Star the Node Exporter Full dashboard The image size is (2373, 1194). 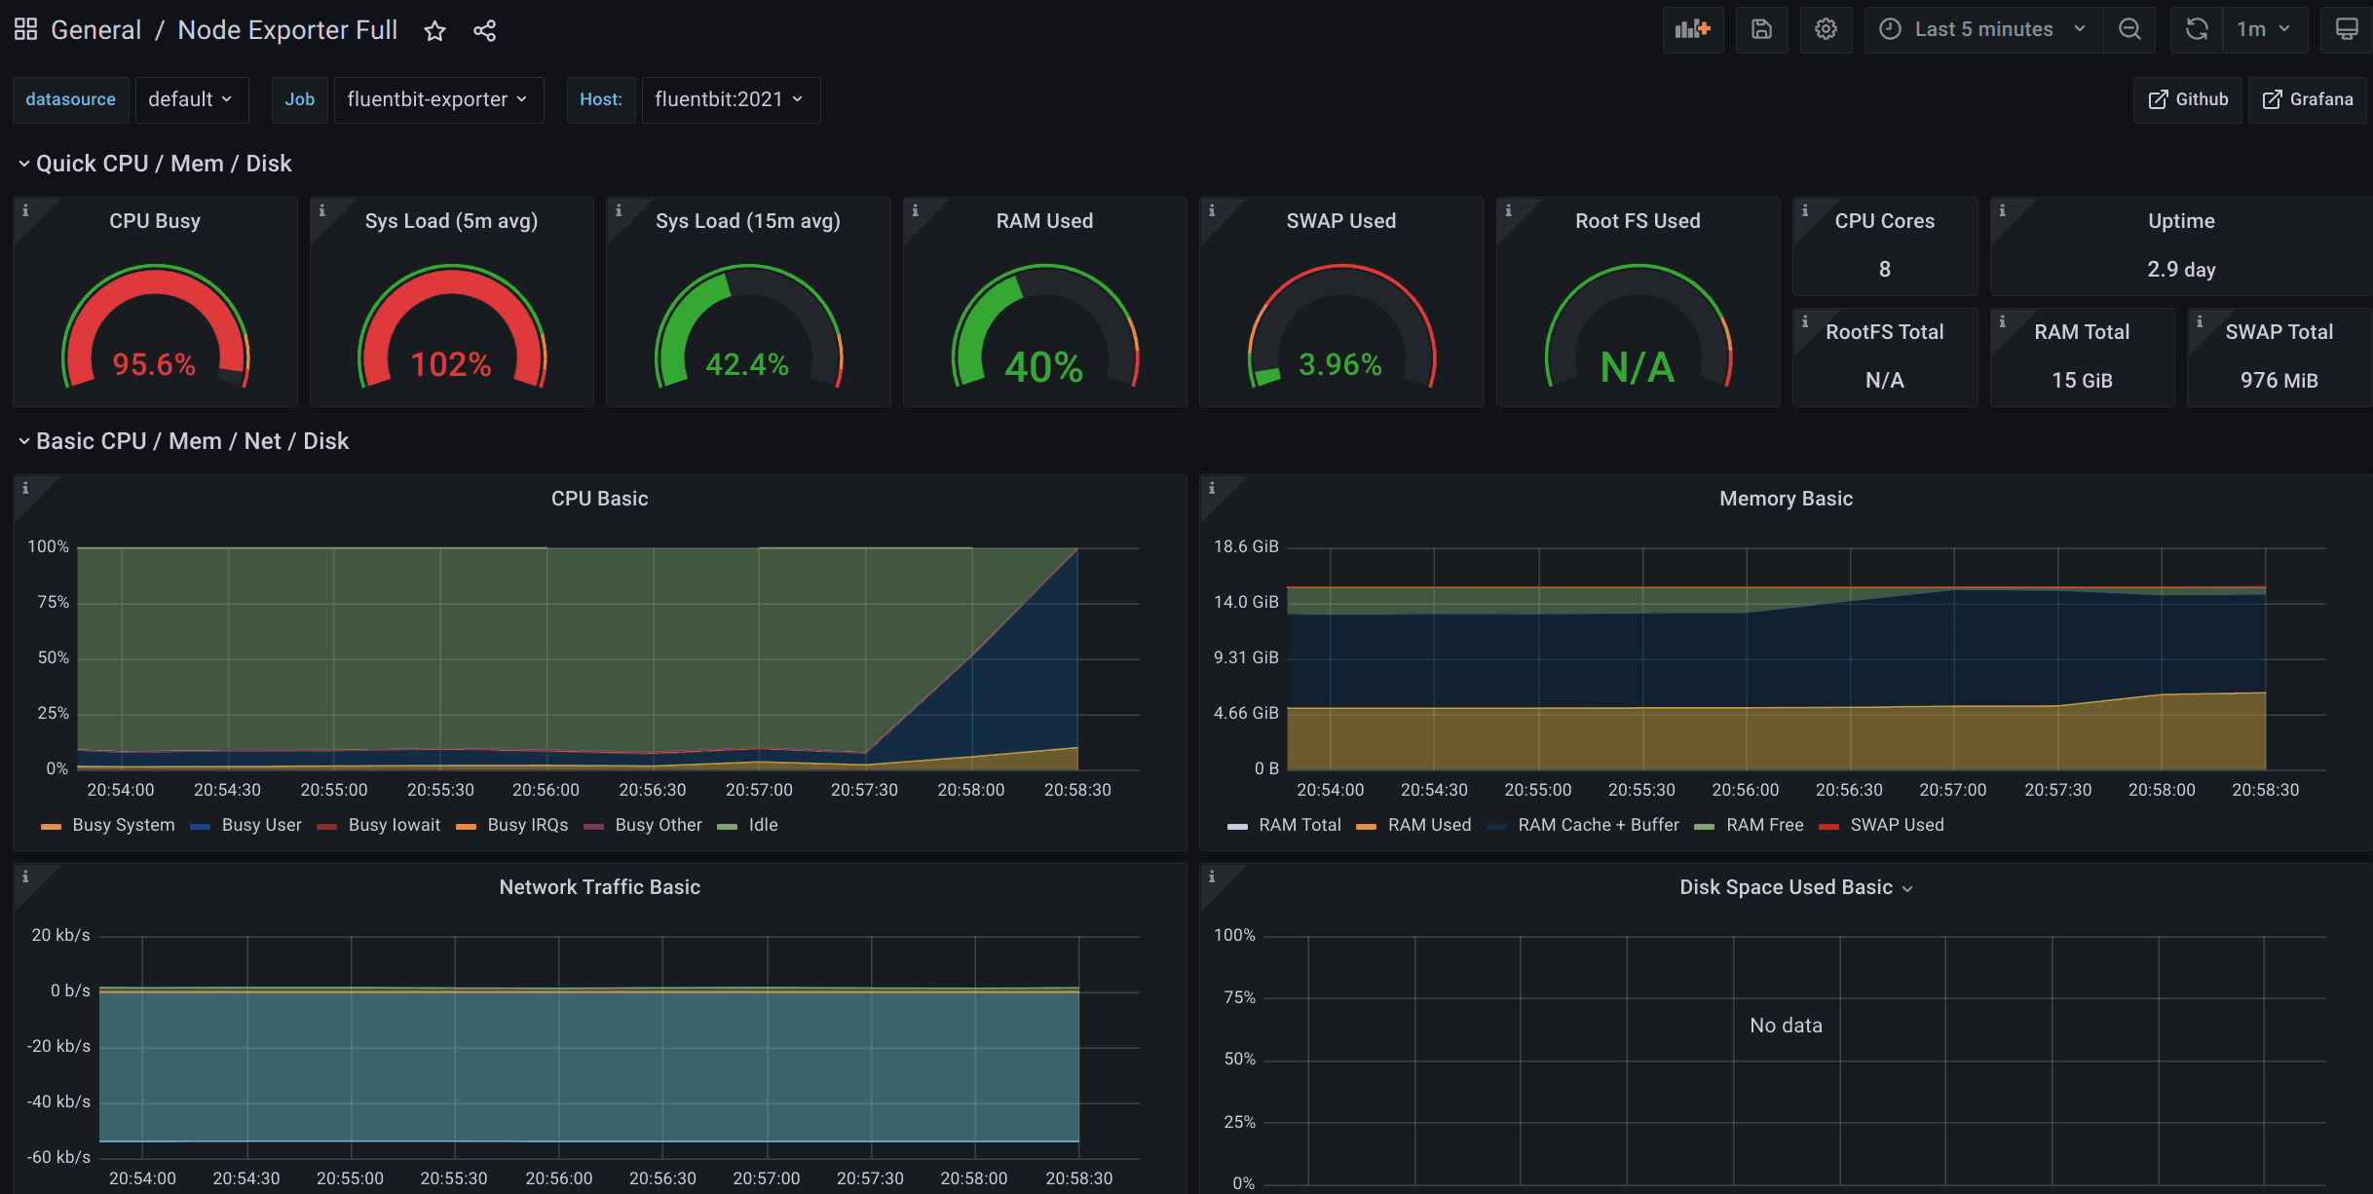coord(434,31)
